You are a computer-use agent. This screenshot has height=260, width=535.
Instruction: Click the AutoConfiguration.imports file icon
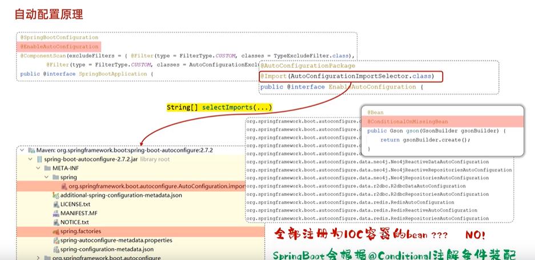[64, 186]
